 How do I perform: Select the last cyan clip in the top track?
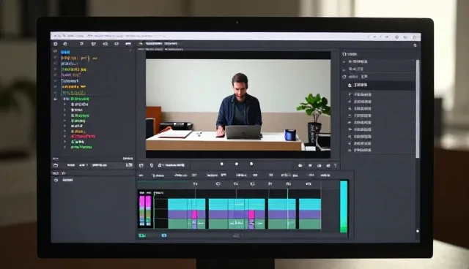(310, 205)
